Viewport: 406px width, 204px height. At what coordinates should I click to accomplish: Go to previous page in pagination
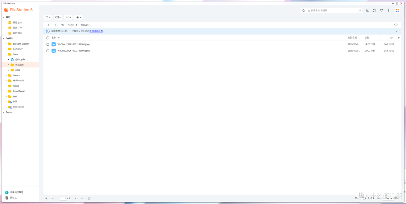coord(53,198)
